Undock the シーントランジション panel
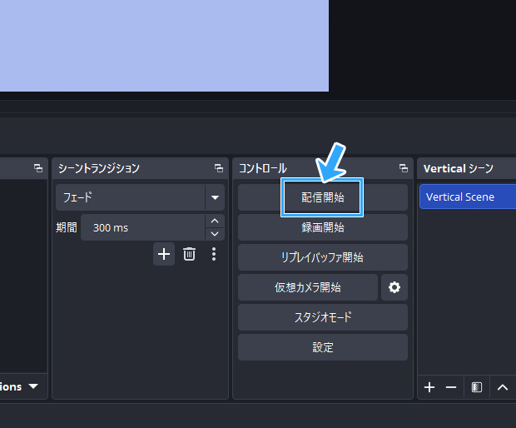The width and height of the screenshot is (516, 428). (219, 168)
